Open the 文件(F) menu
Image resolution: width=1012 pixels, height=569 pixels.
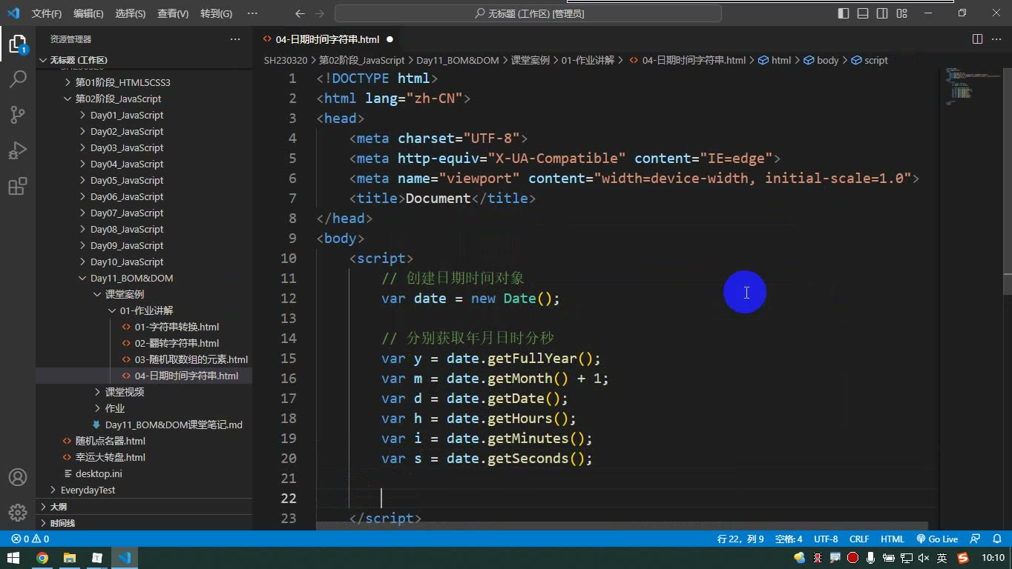[x=47, y=13]
